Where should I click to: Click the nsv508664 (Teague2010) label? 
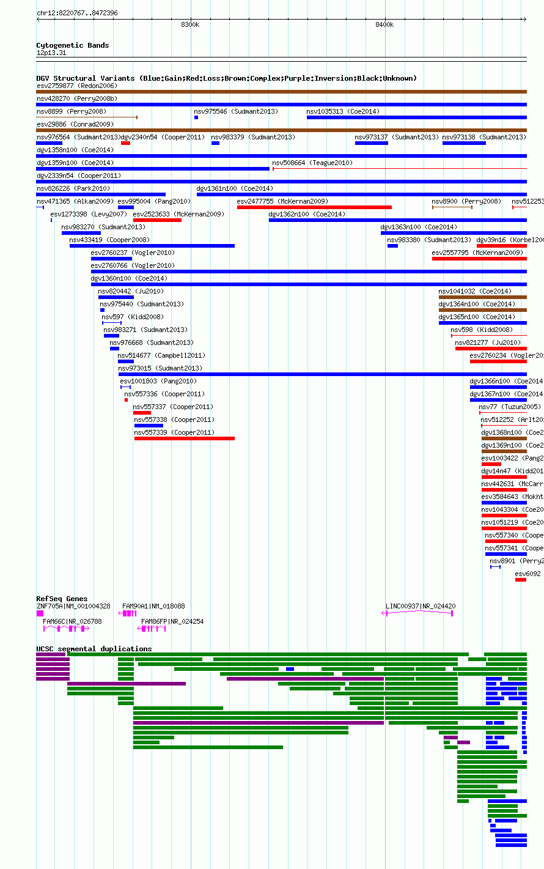tap(312, 163)
